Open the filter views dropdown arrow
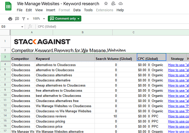Image resolution: width=189 pixels, height=133 pixels. pos(28,19)
